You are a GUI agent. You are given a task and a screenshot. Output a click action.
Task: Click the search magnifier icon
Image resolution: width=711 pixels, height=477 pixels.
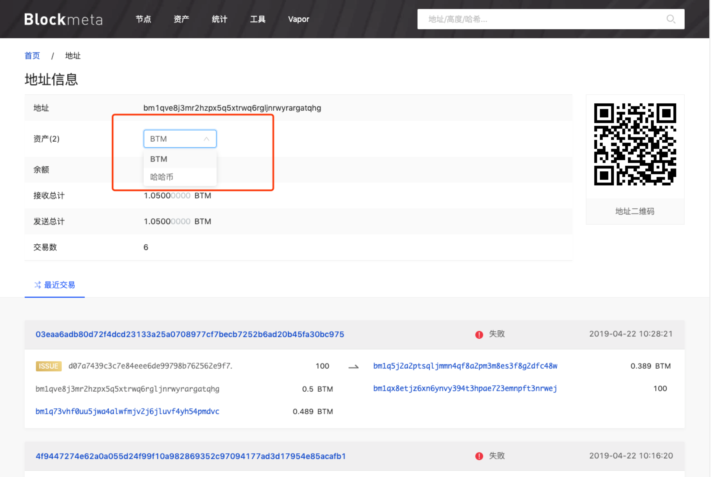coord(670,19)
